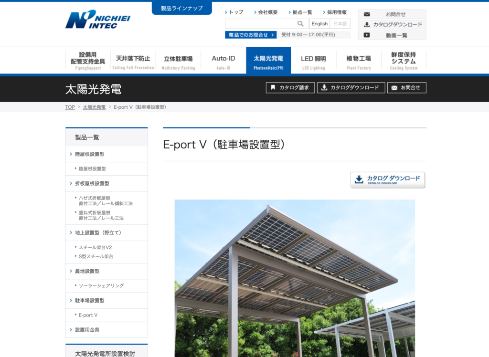Viewport: 489px width, 357px height.
Task: Switch language to English
Action: coord(319,24)
